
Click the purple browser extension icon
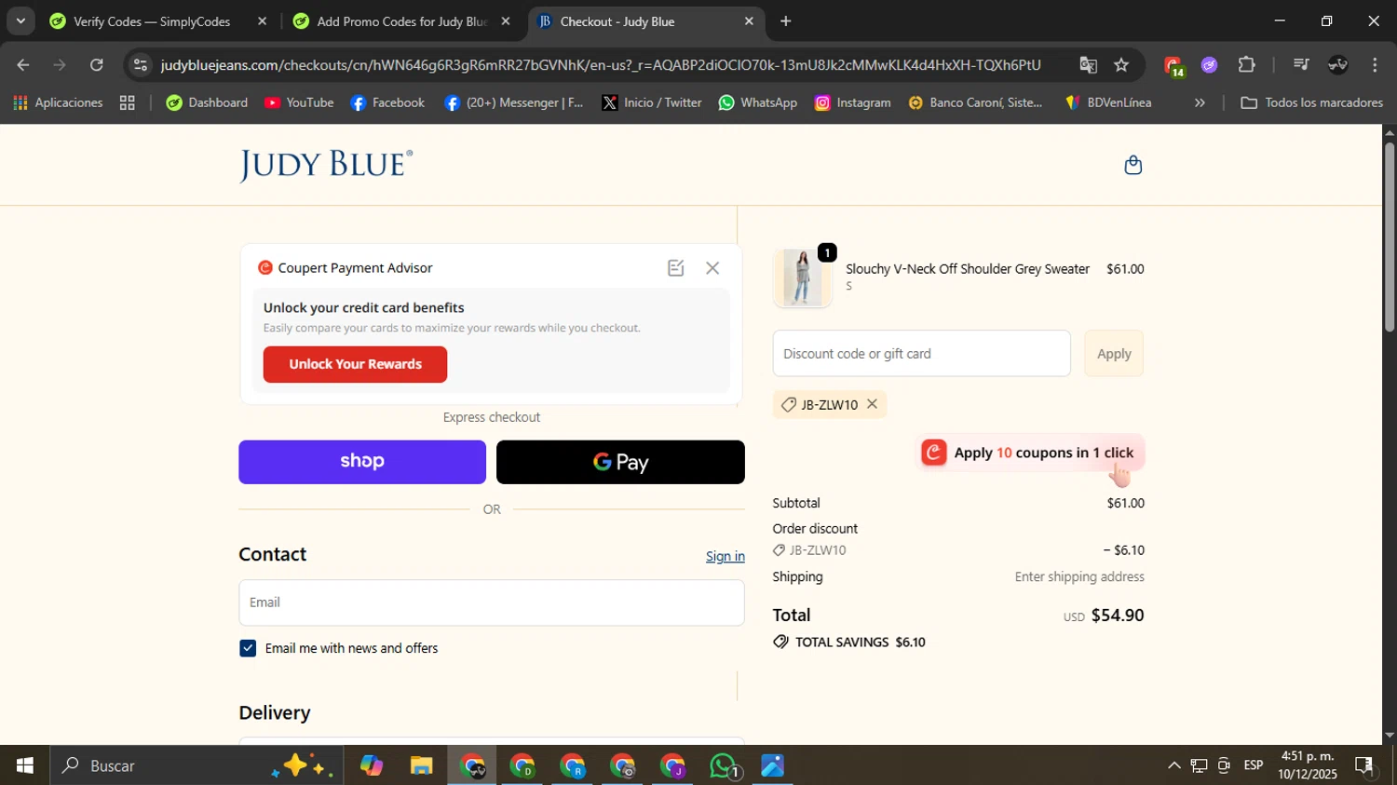point(1209,65)
